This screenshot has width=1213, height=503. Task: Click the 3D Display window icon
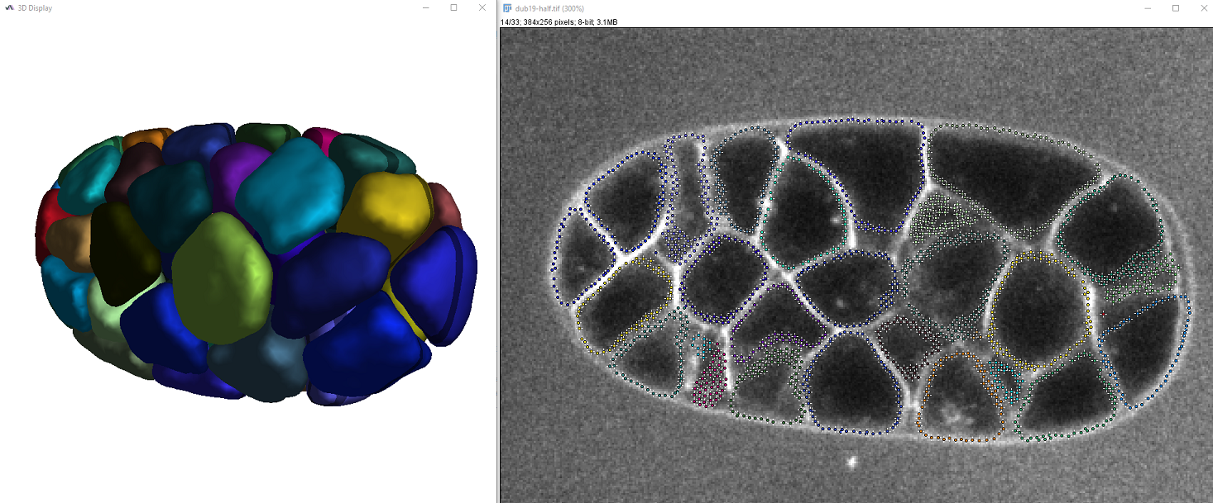coord(10,7)
